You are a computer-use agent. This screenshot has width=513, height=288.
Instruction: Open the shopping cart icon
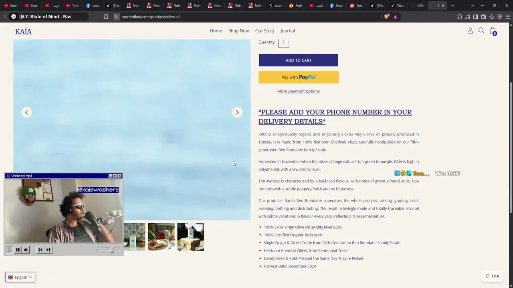493,31
